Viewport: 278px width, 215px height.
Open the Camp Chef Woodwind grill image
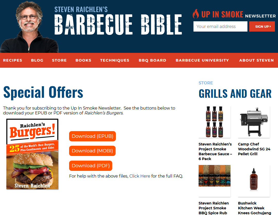[254, 122]
